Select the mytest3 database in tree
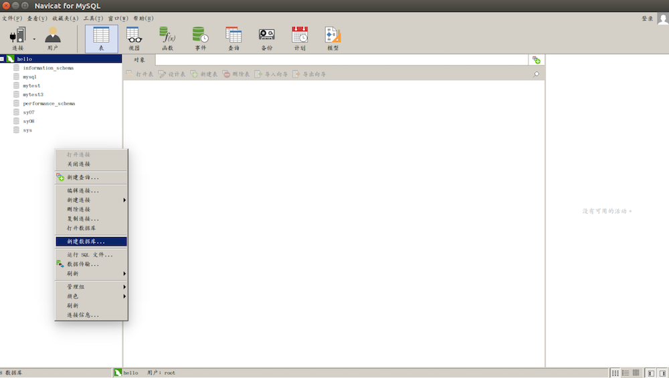 33,94
